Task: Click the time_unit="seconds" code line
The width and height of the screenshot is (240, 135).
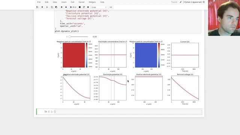Action: (72, 24)
